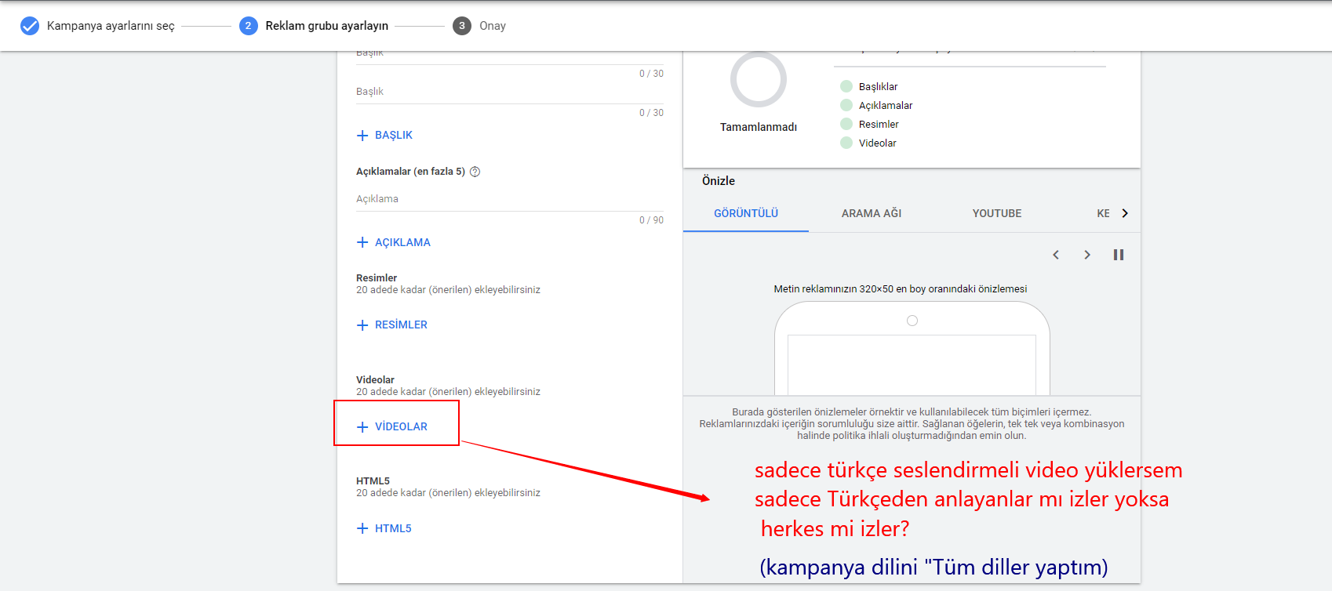
Task: Click the help icon next to Açıklamalar
Action: 475,172
